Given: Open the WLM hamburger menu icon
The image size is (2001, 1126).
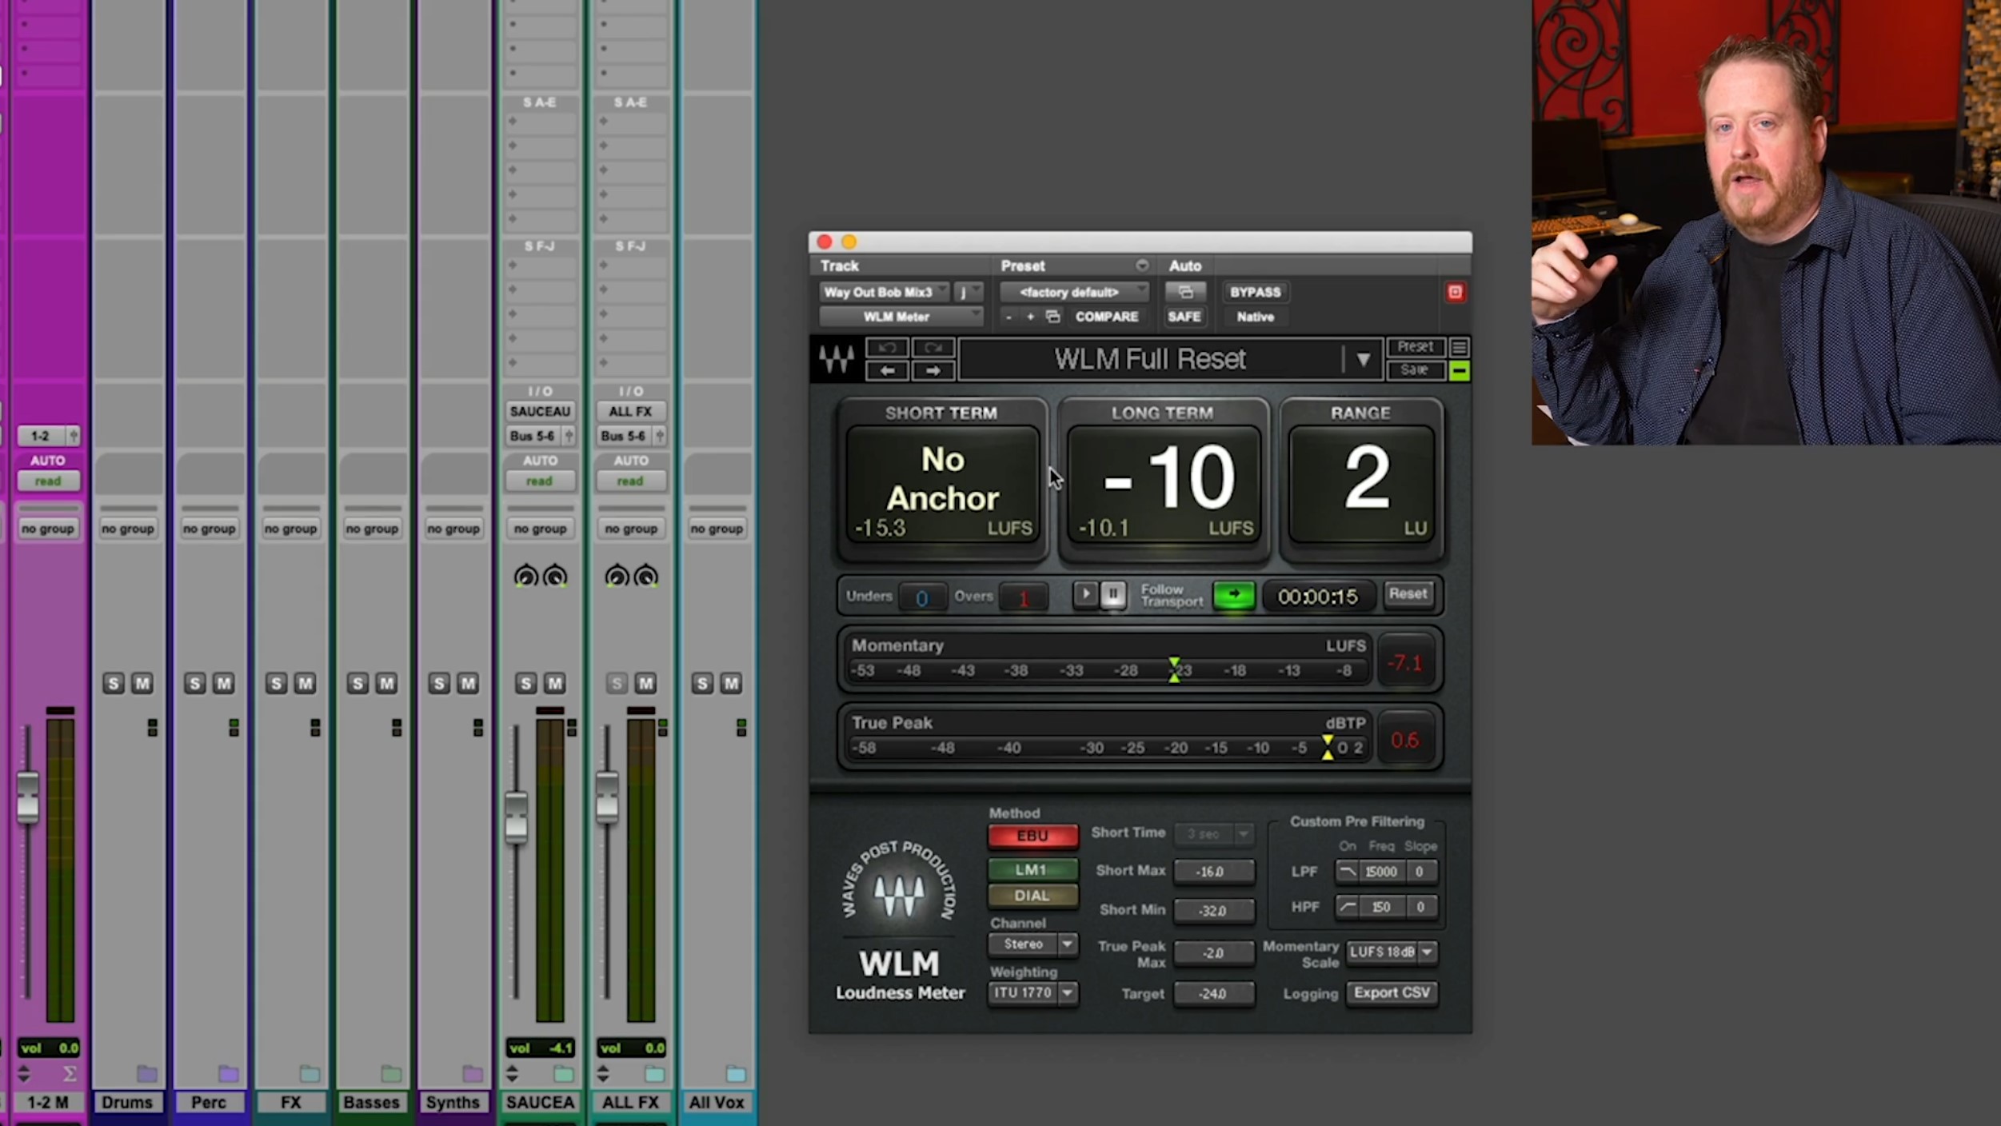Looking at the screenshot, I should tap(1459, 347).
